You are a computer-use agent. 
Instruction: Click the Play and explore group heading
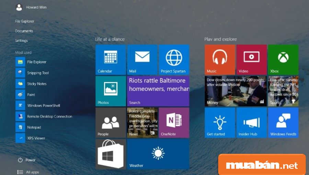tap(220, 39)
